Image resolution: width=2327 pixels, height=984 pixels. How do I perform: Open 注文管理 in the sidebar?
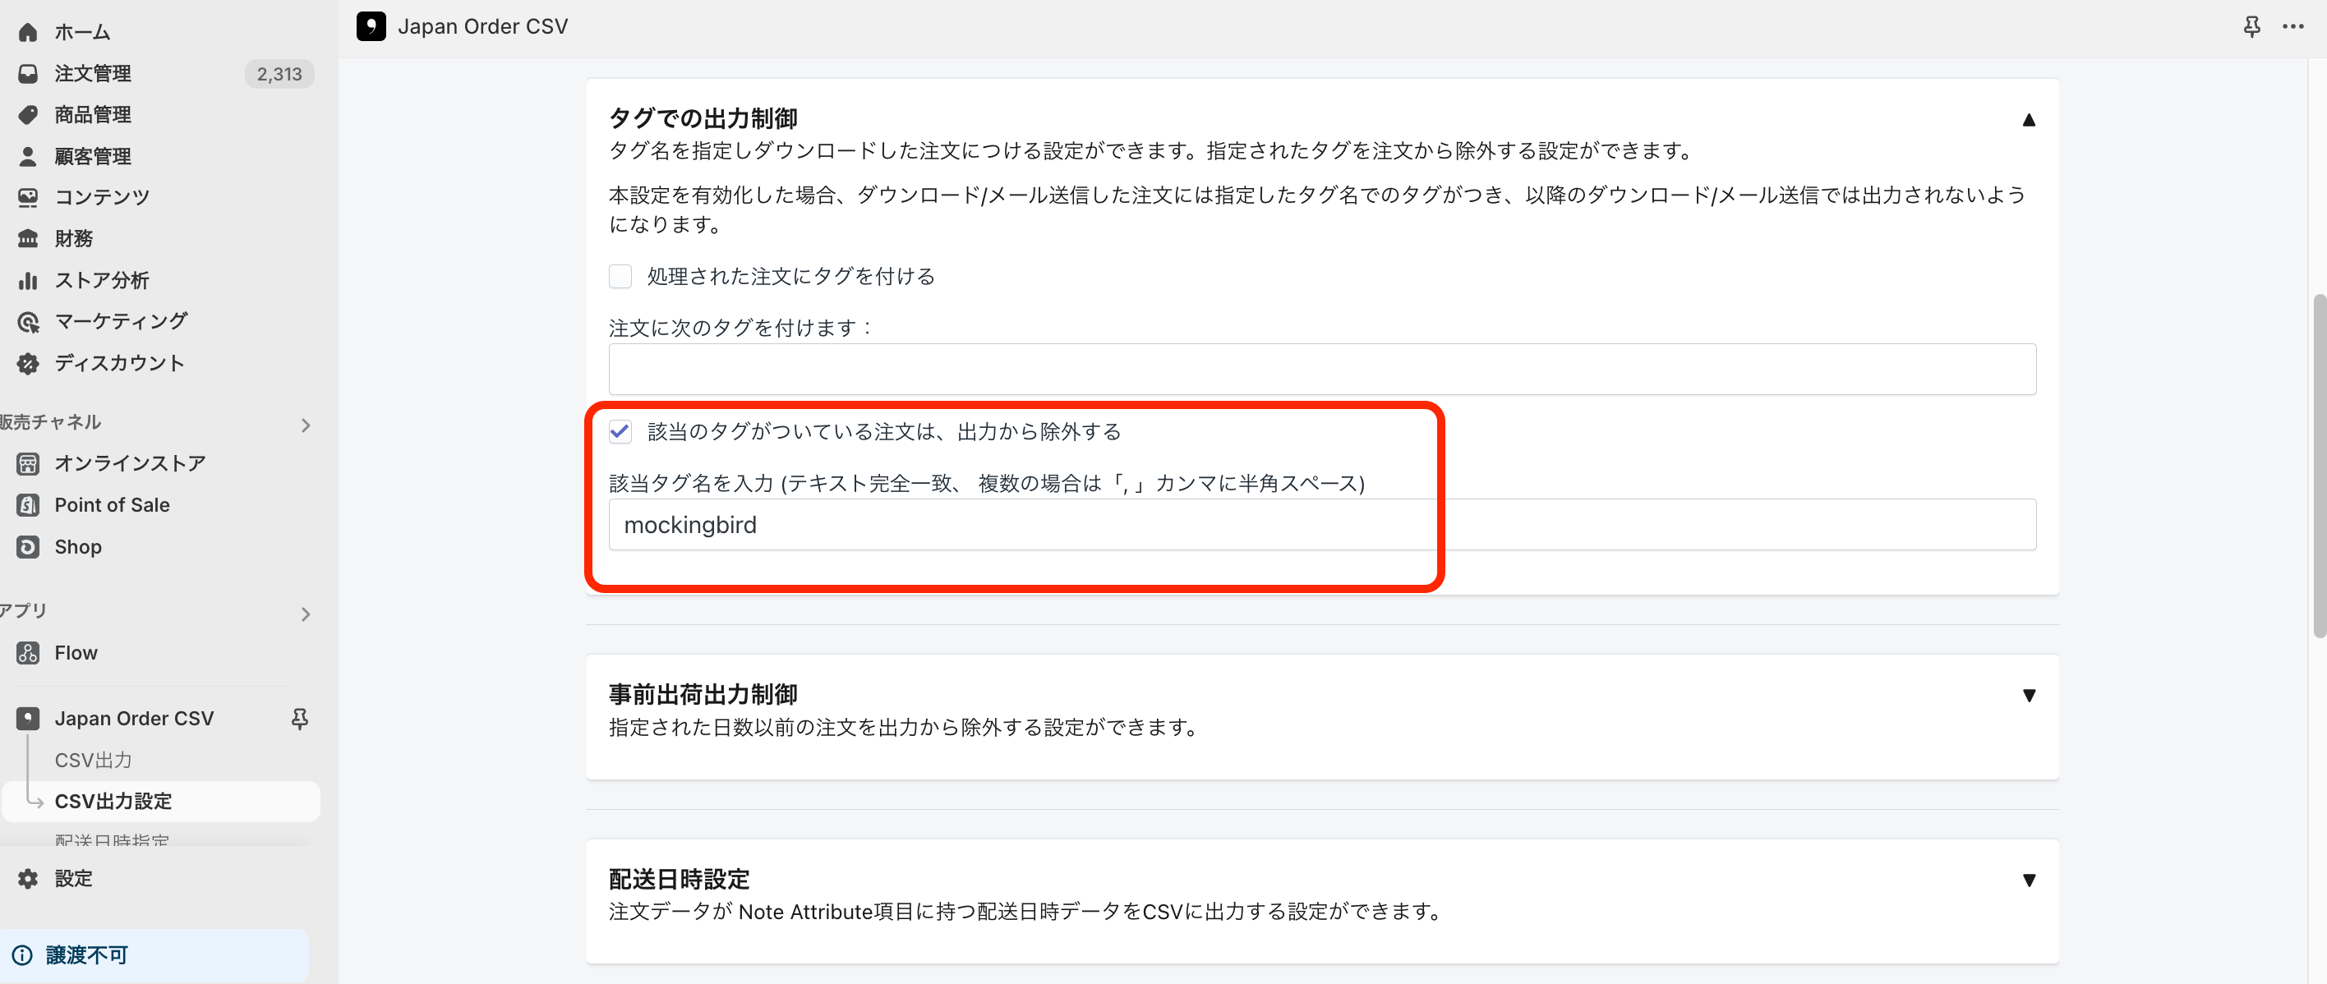pyautogui.click(x=92, y=74)
